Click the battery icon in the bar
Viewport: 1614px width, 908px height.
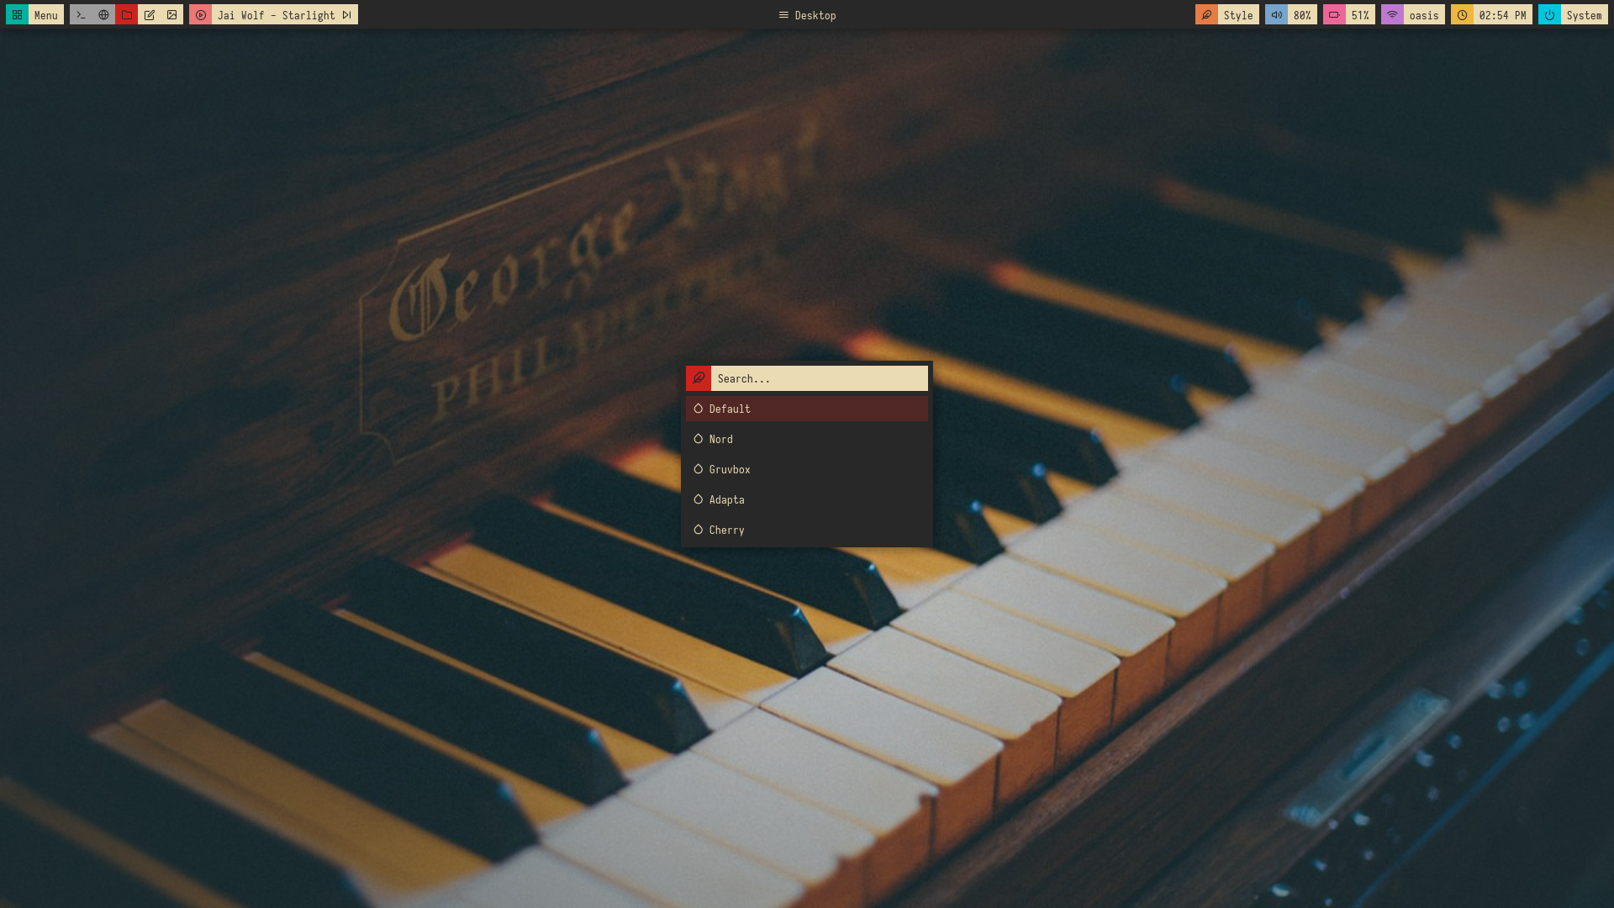coord(1334,15)
